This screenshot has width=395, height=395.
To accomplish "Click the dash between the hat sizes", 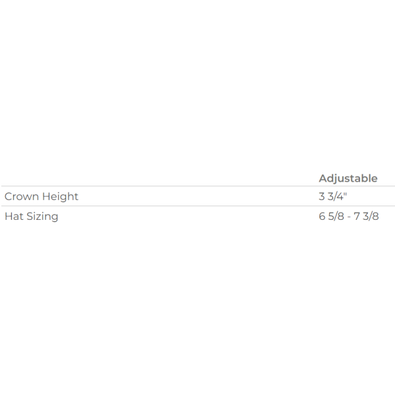I will [x=349, y=217].
